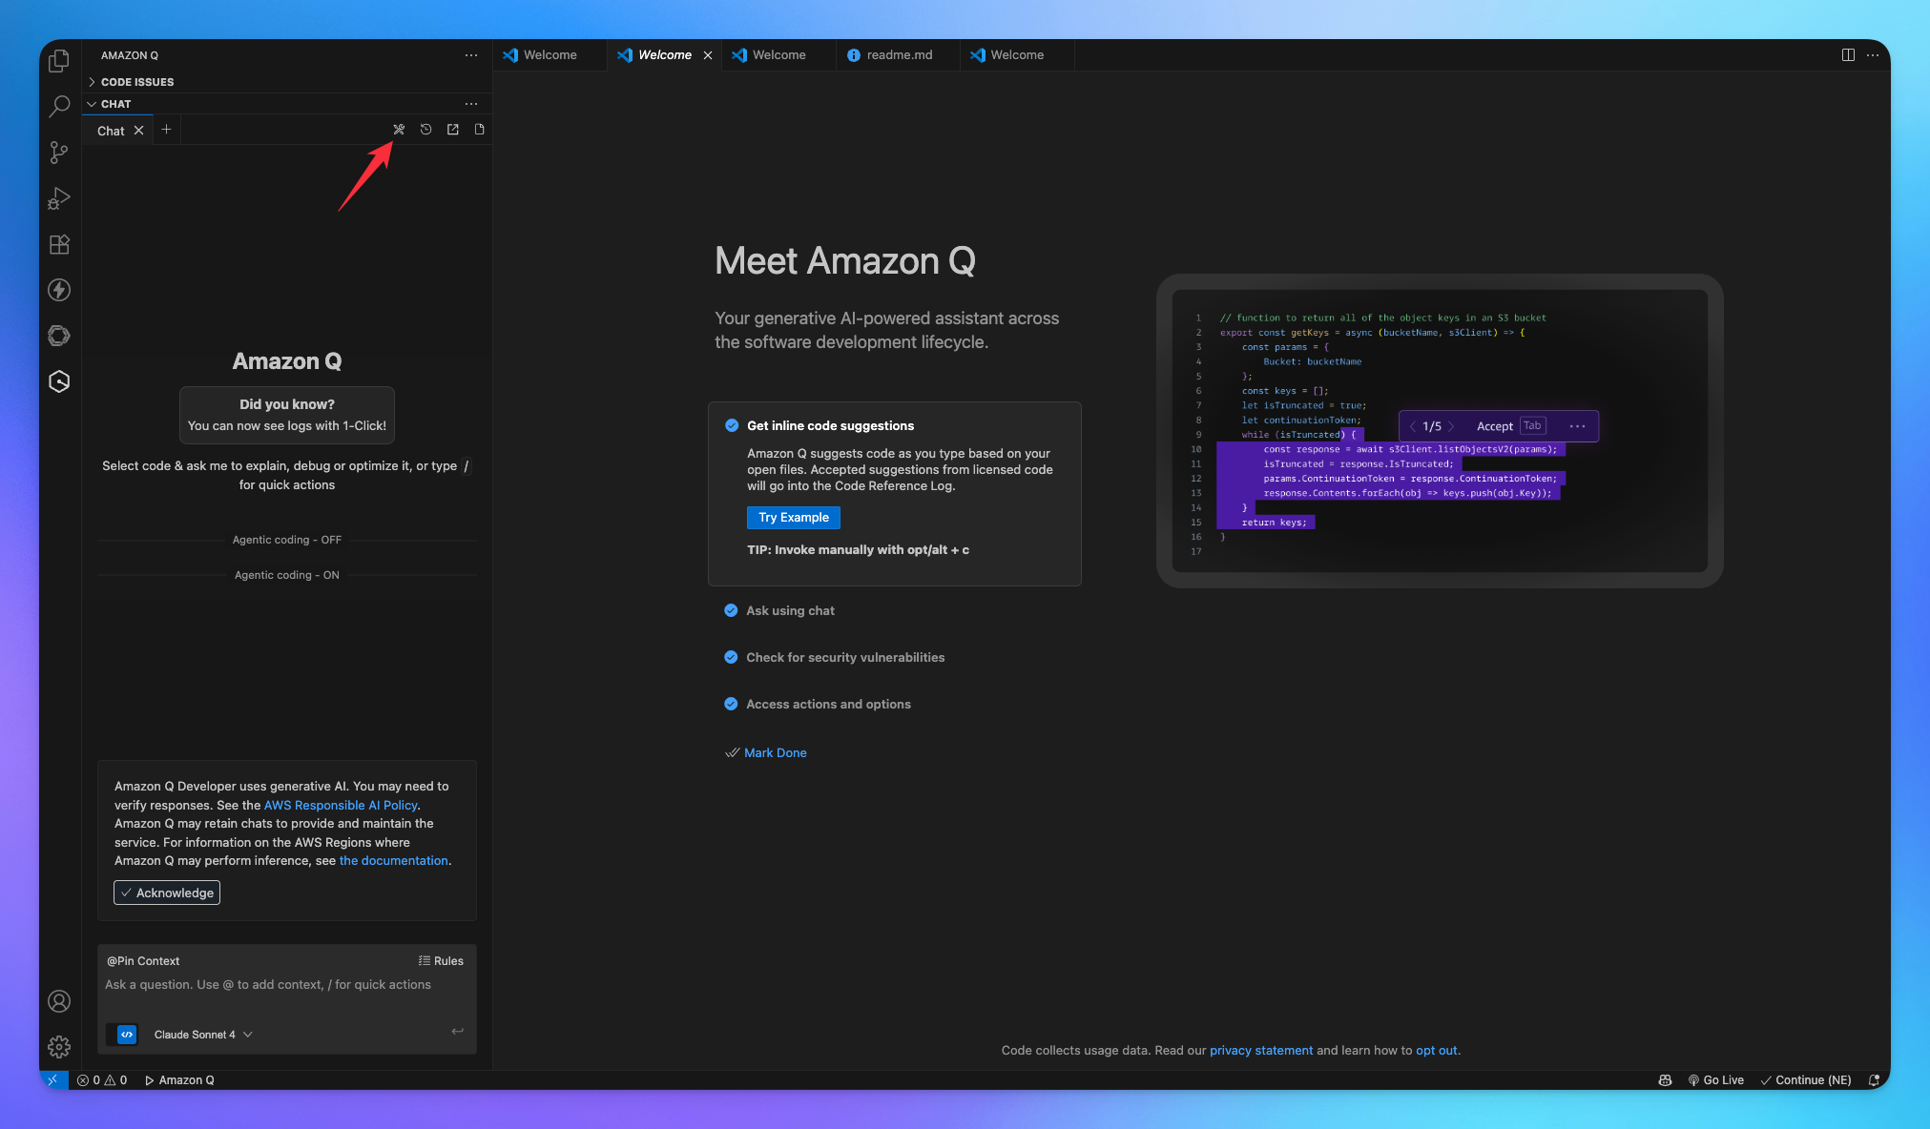Toggle Check for security vulnerabilities checkmark
The image size is (1930, 1129).
(731, 657)
